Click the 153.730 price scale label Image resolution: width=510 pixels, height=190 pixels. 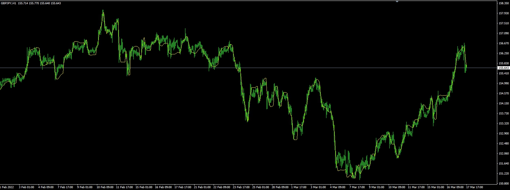click(x=504, y=114)
